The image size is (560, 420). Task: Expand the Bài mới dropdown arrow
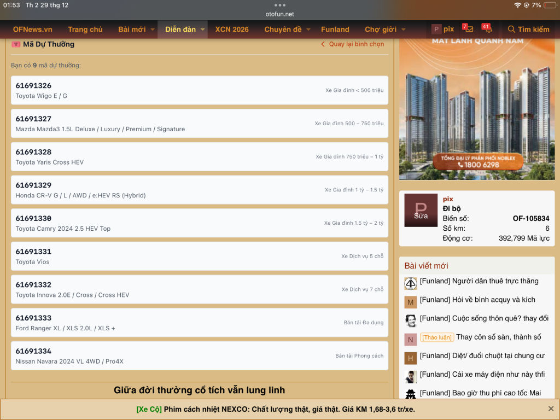tap(153, 30)
